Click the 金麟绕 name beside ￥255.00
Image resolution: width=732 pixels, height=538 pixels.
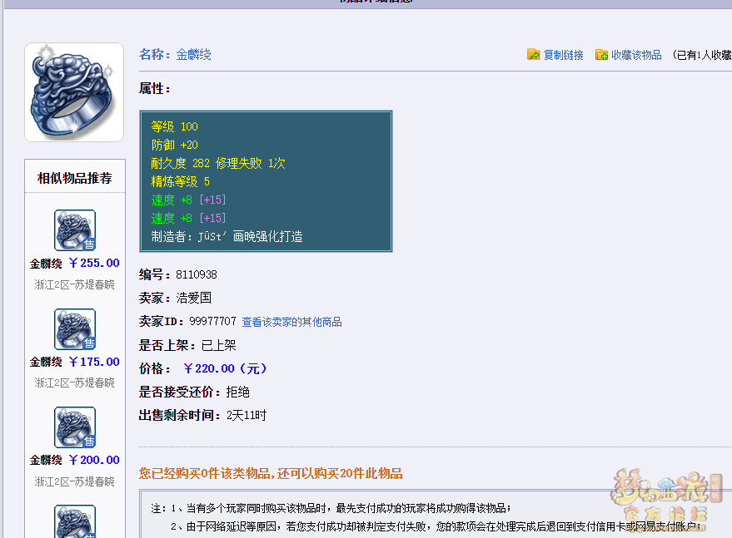(x=46, y=264)
